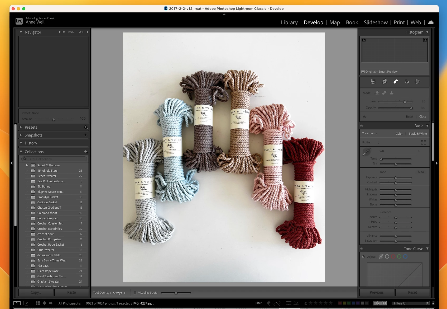
Task: Collapse the Histogram panel
Action: click(x=427, y=32)
